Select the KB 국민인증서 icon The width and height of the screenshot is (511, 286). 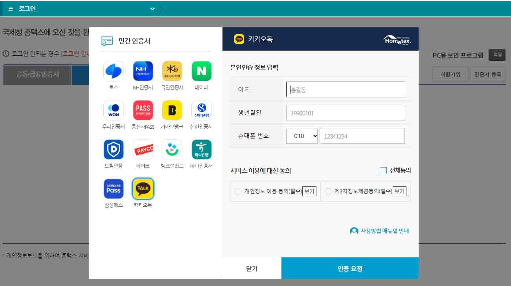(x=172, y=71)
